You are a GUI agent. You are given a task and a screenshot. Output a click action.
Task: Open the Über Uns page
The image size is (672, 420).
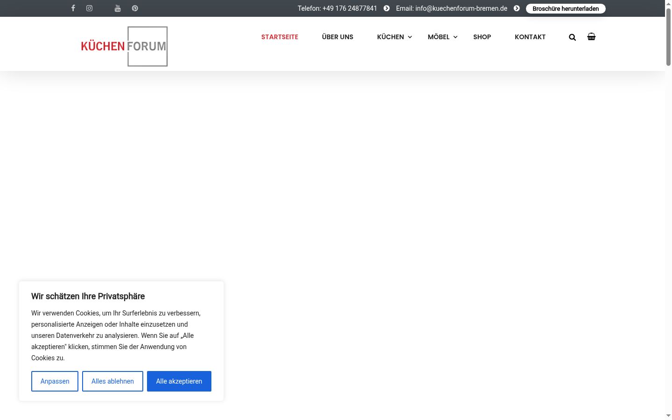click(337, 37)
